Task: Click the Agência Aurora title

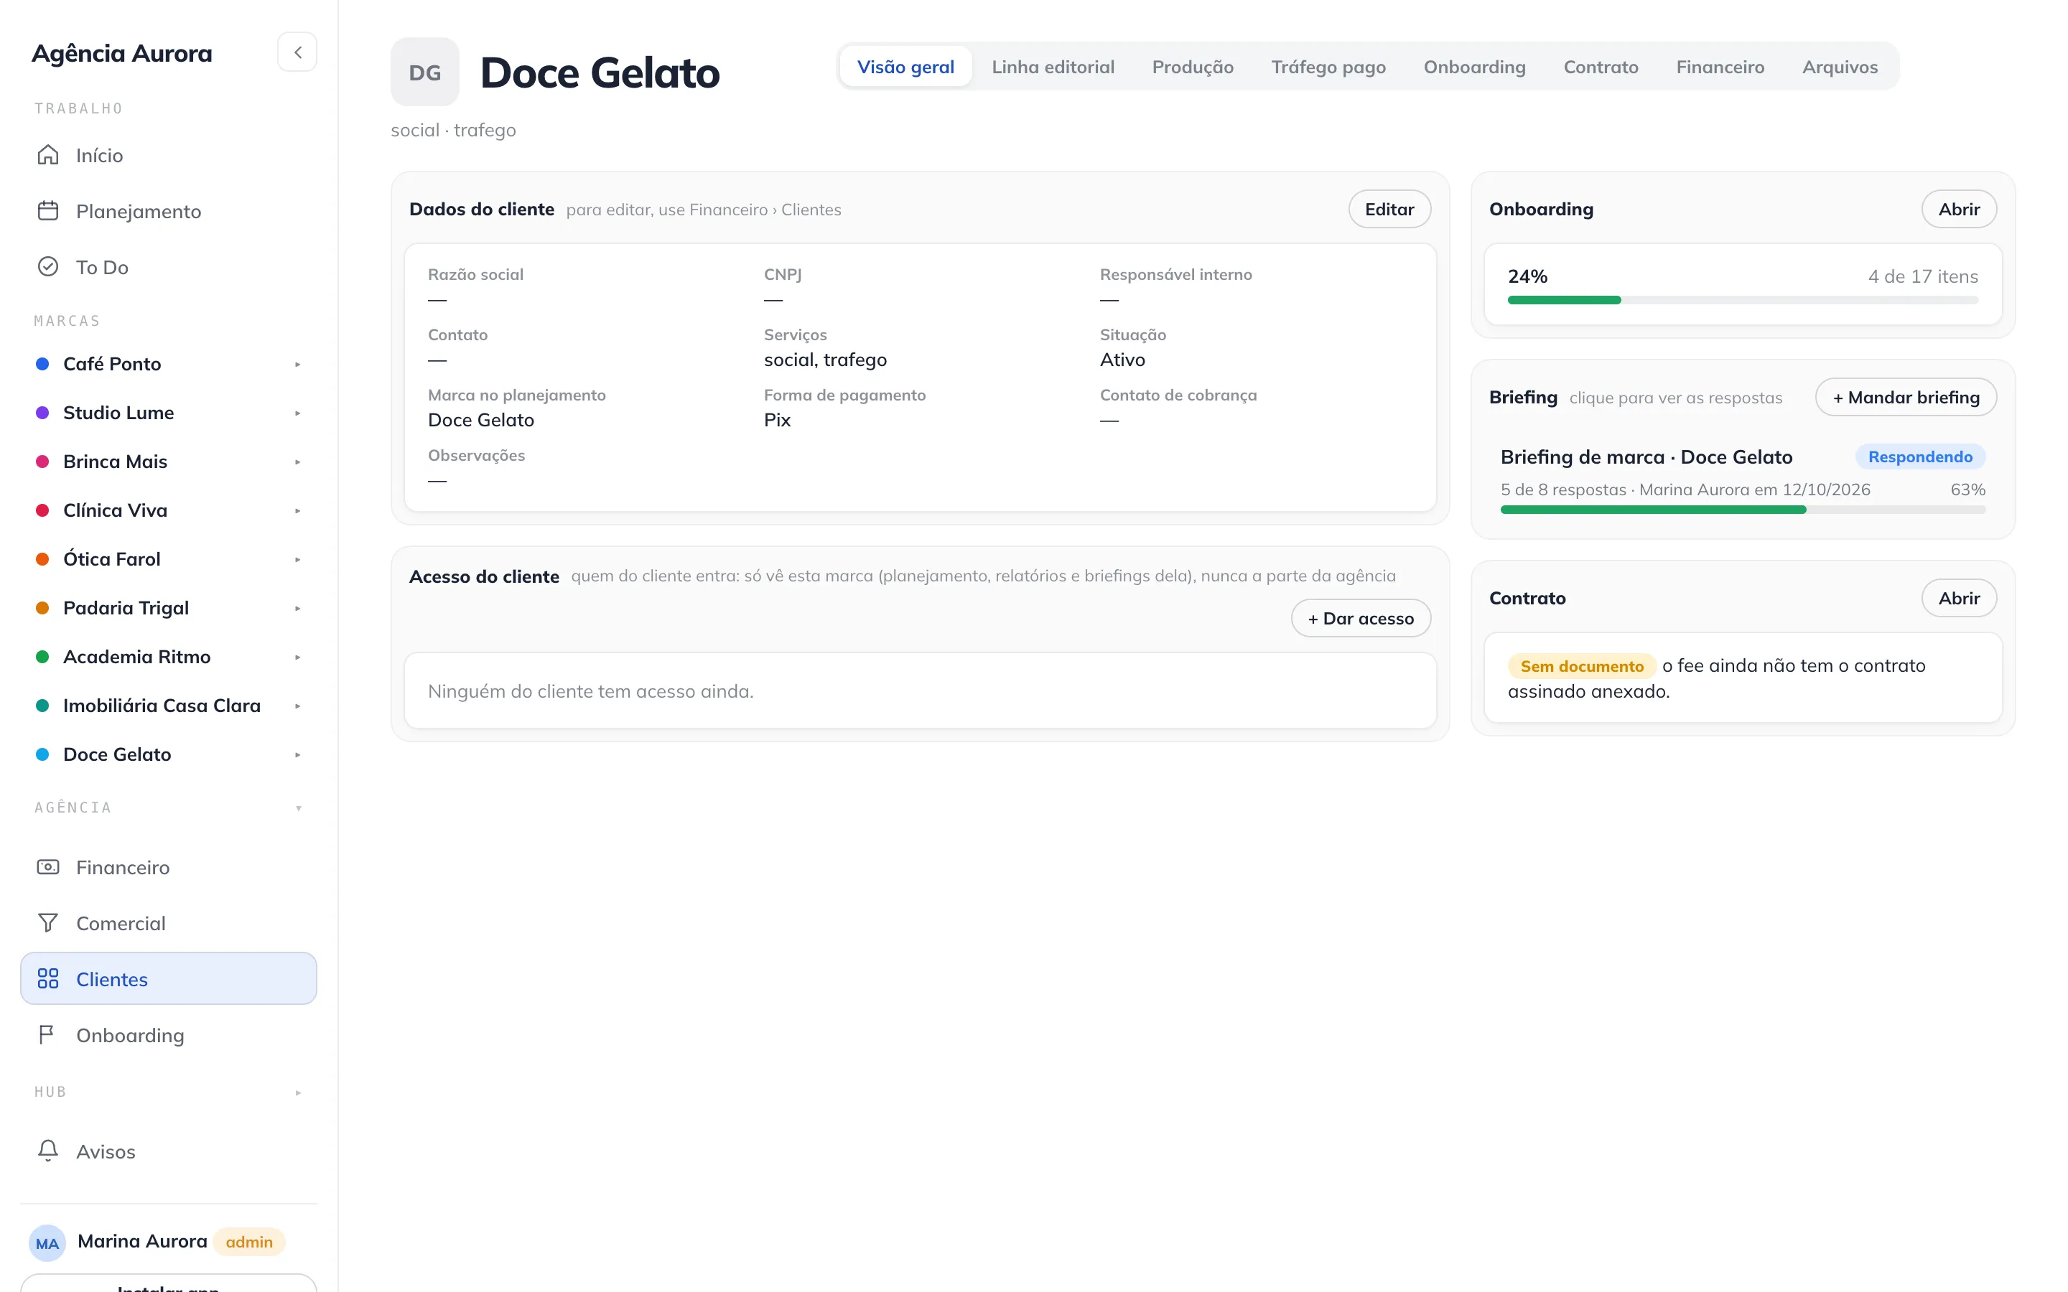Action: tap(121, 53)
